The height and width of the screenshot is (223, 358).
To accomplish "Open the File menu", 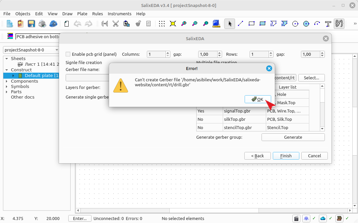I will coord(7,14).
